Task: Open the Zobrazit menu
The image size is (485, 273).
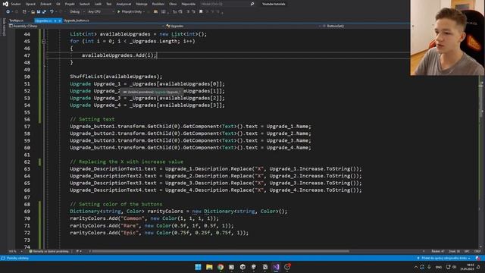Action: 45,4
